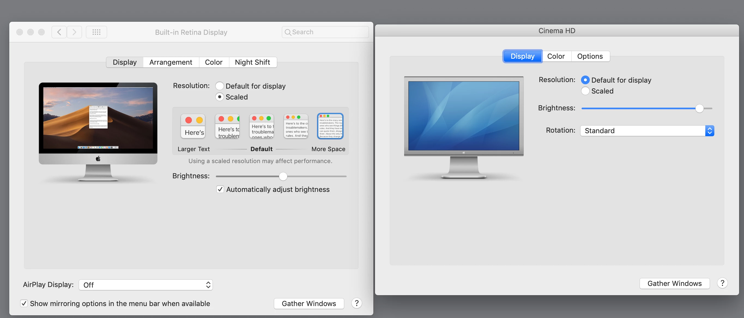Click Gather Windows in Cinema HD window
The height and width of the screenshot is (318, 744).
point(675,283)
